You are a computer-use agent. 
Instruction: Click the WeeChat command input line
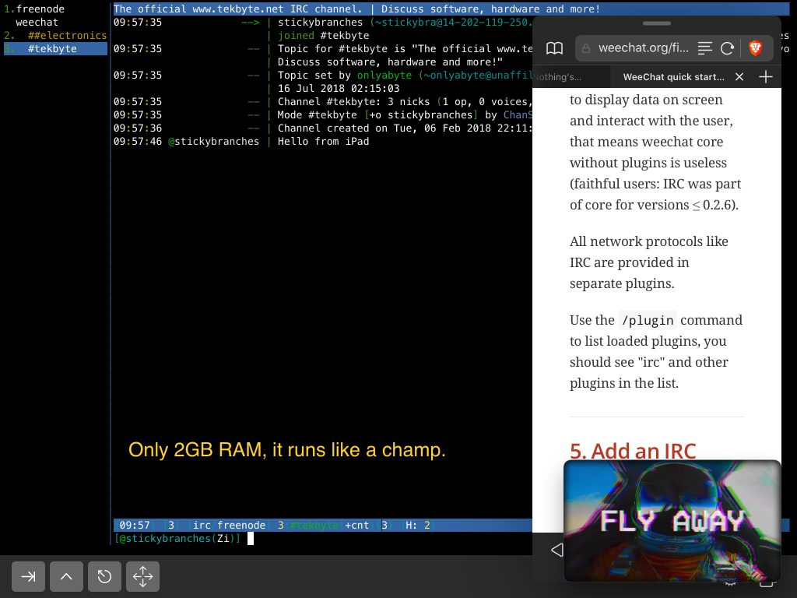389,538
